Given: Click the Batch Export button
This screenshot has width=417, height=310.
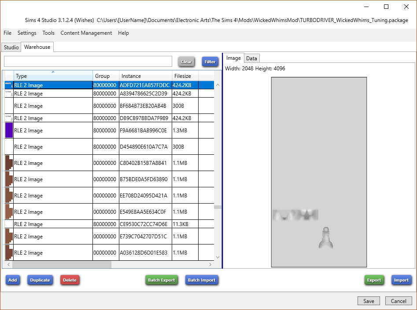Looking at the screenshot, I should [x=162, y=280].
